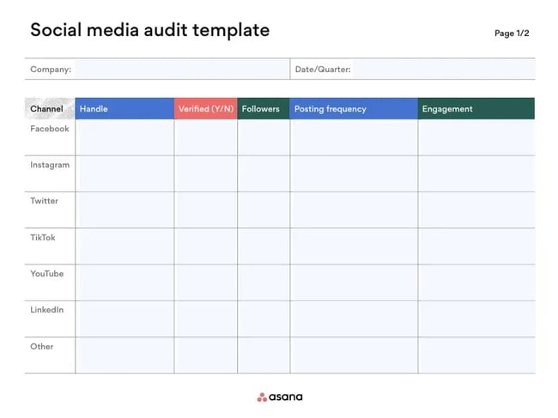Screen dimensions: 558x418
Task: Click the Twitter Followers cell
Action: pos(263,209)
